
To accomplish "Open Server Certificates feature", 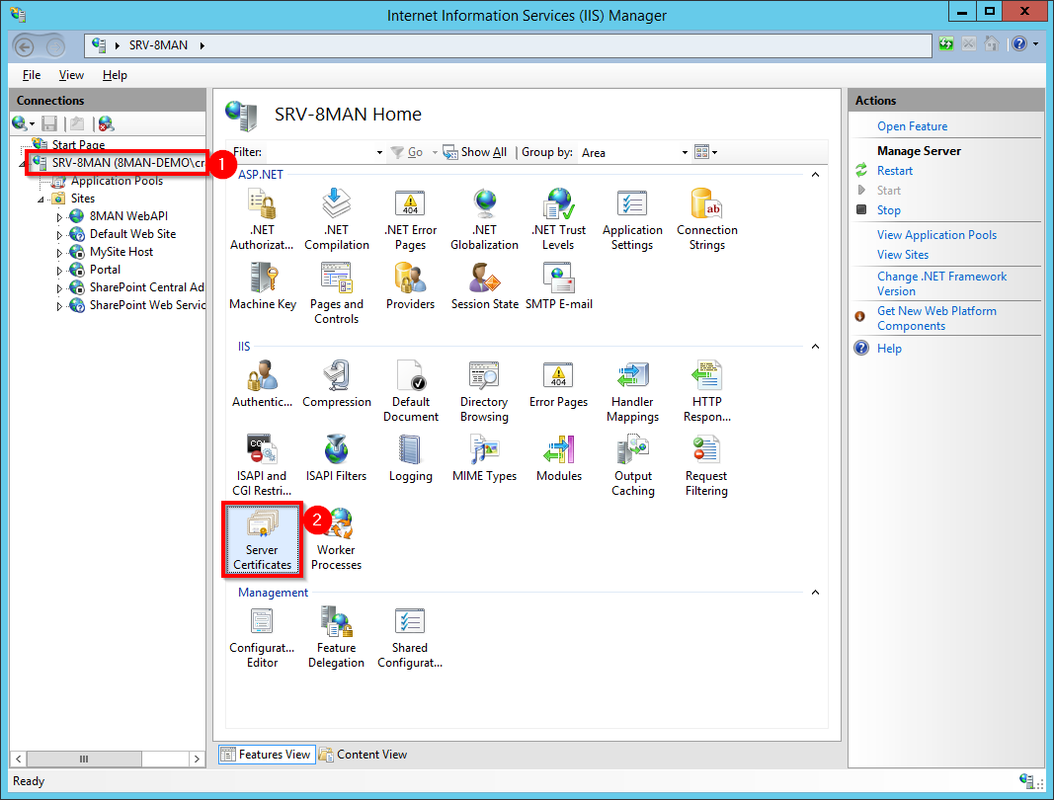I will coord(262,538).
